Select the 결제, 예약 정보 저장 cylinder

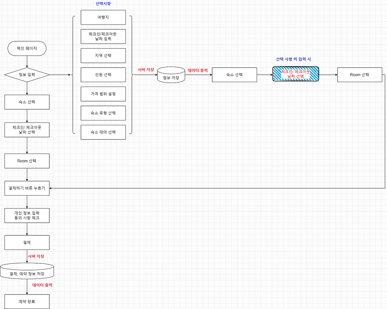[x=27, y=271]
